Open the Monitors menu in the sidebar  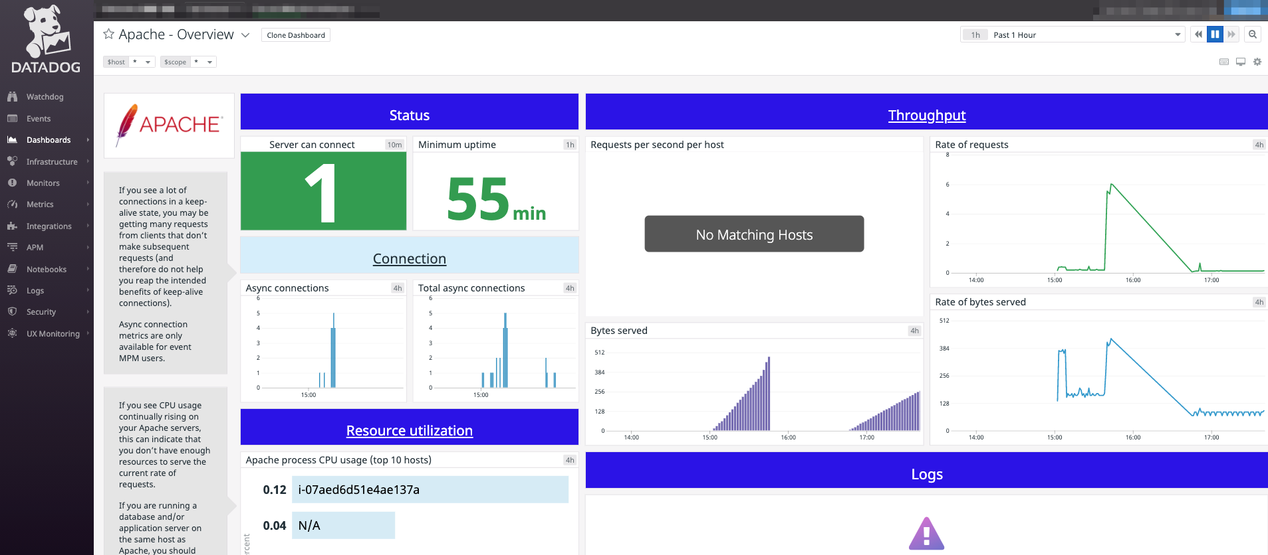click(43, 183)
